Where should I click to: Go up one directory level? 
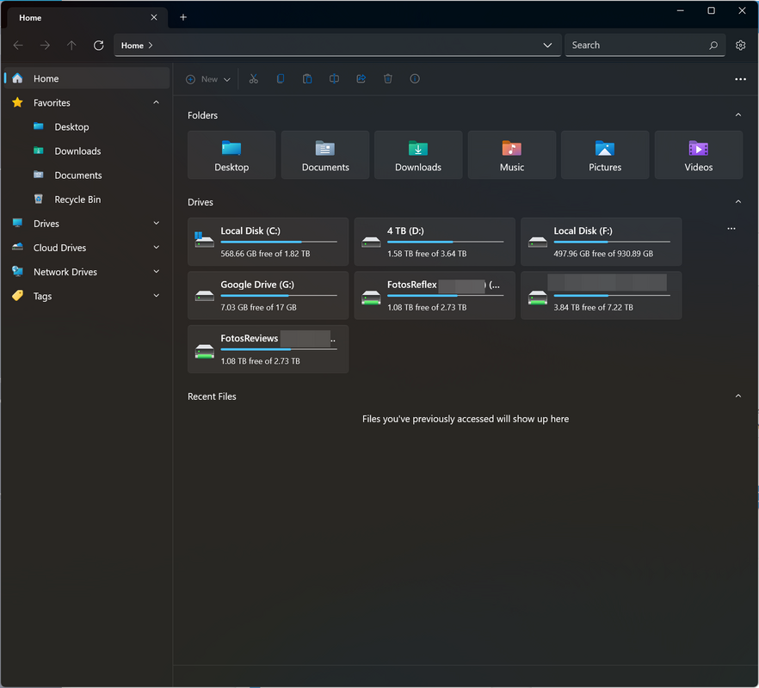[x=71, y=45]
